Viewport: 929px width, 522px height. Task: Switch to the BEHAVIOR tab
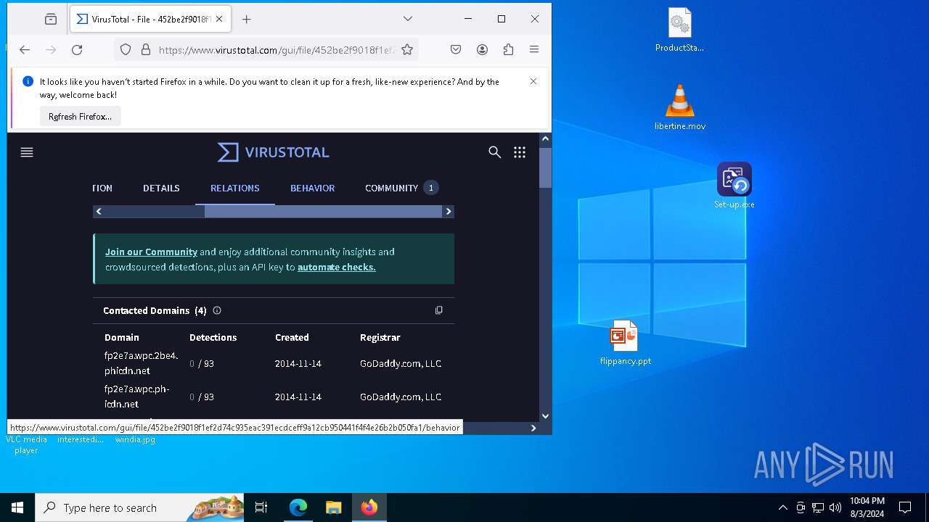(x=313, y=188)
